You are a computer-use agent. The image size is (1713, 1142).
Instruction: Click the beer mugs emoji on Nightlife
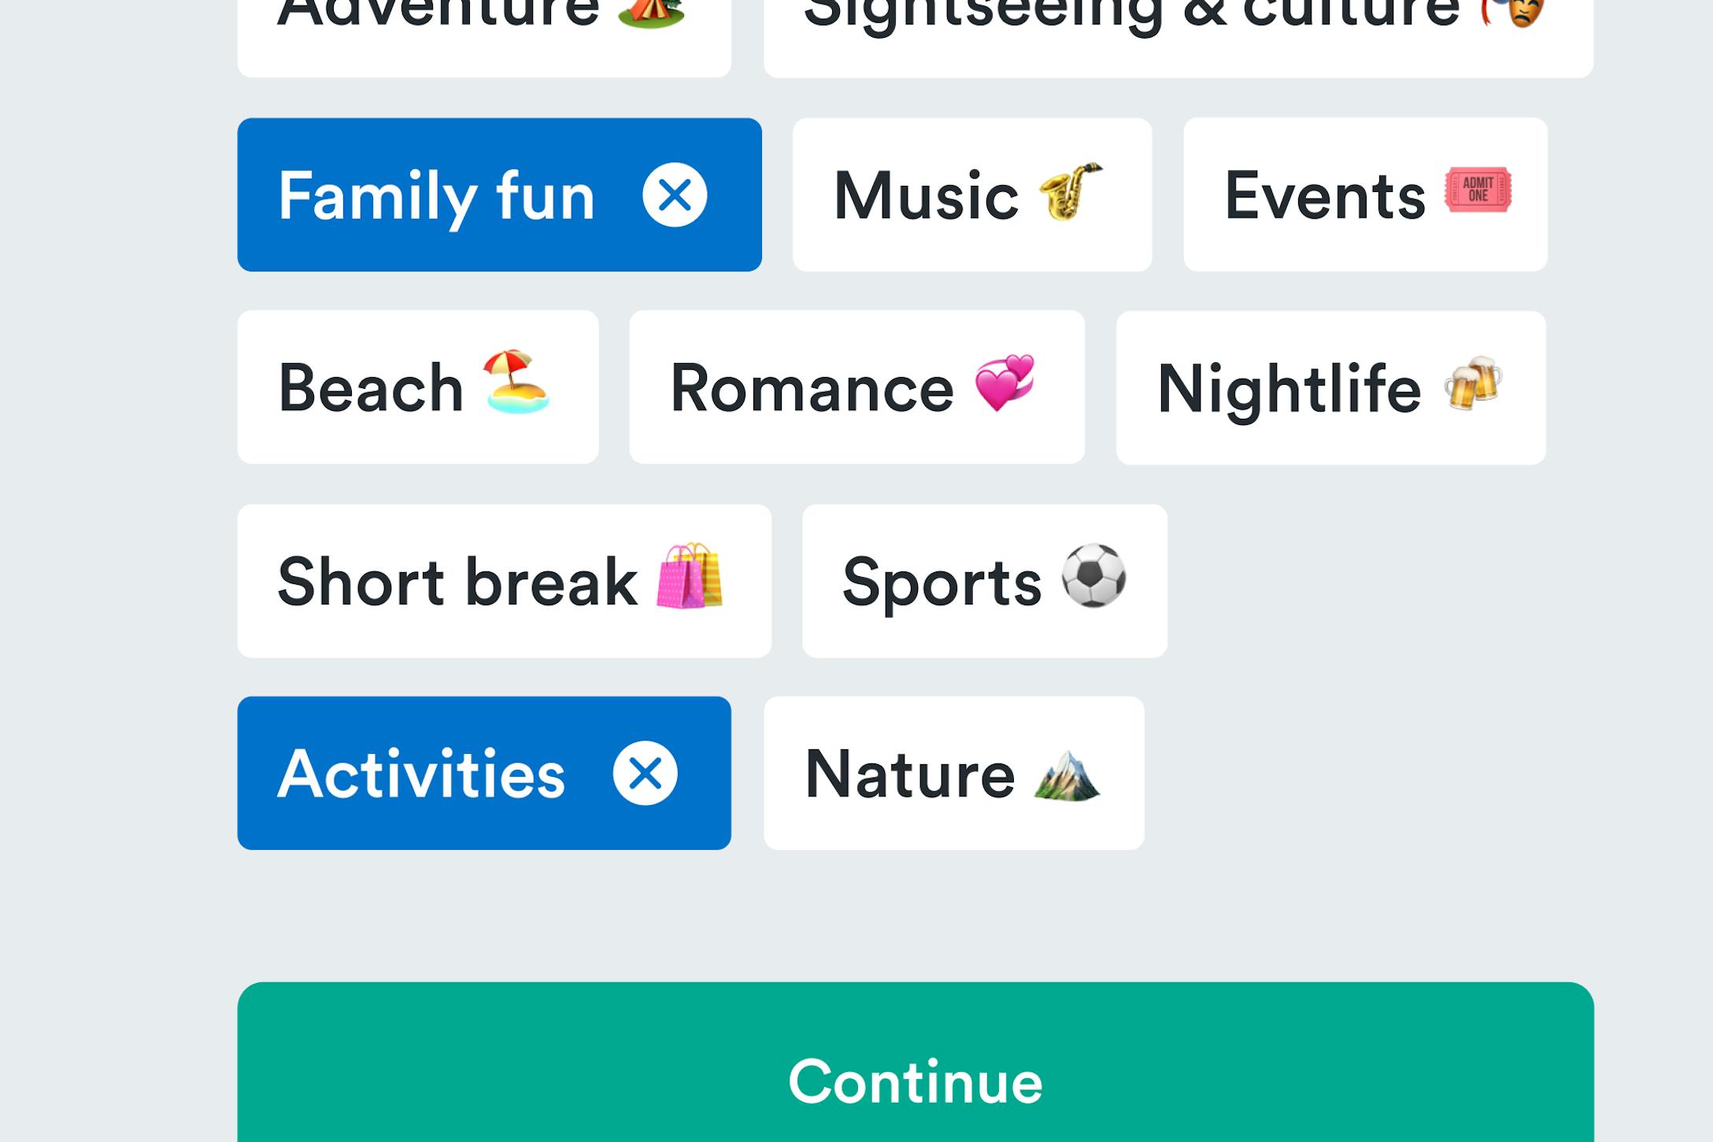1472,383
